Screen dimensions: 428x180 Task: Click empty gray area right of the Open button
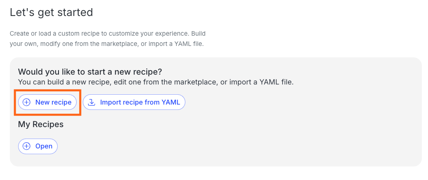point(206,146)
